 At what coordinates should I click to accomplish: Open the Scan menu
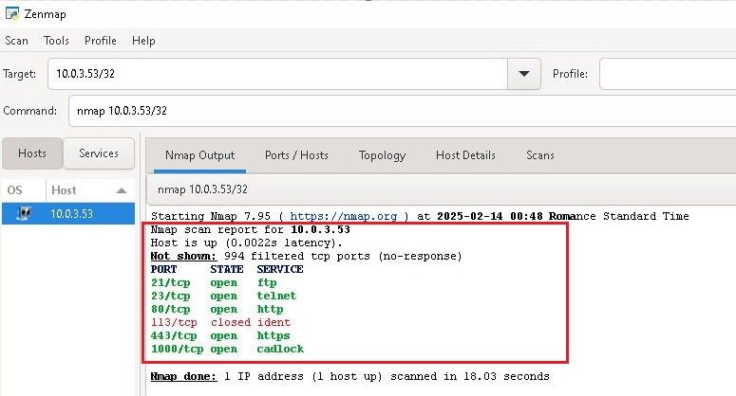tap(16, 41)
